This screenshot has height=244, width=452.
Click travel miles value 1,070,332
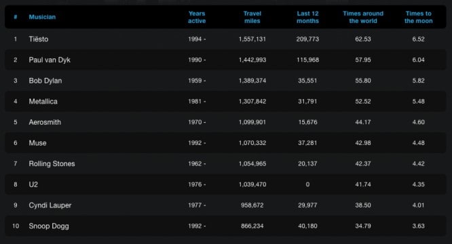click(x=252, y=143)
